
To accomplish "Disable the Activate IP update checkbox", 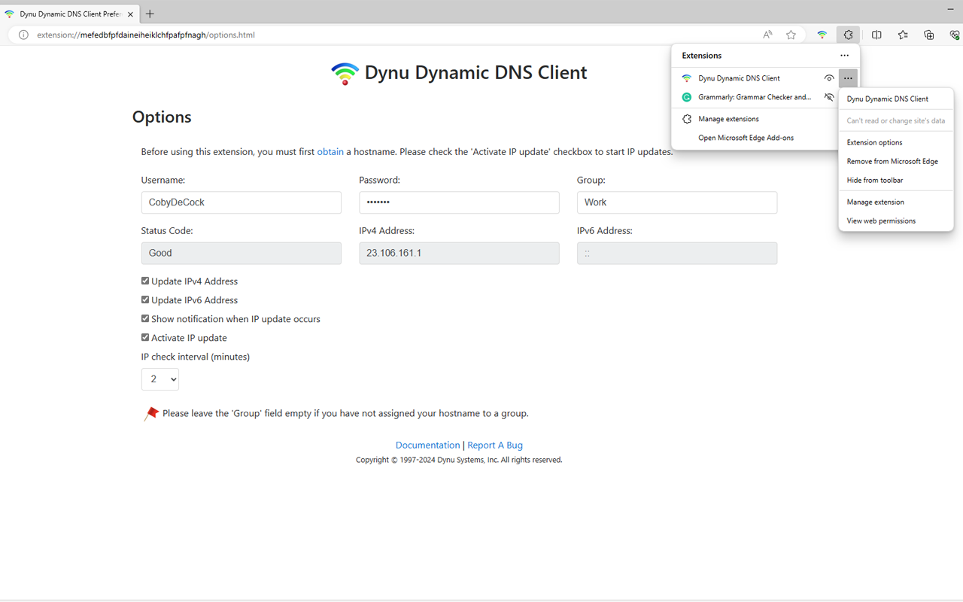I will coord(145,337).
